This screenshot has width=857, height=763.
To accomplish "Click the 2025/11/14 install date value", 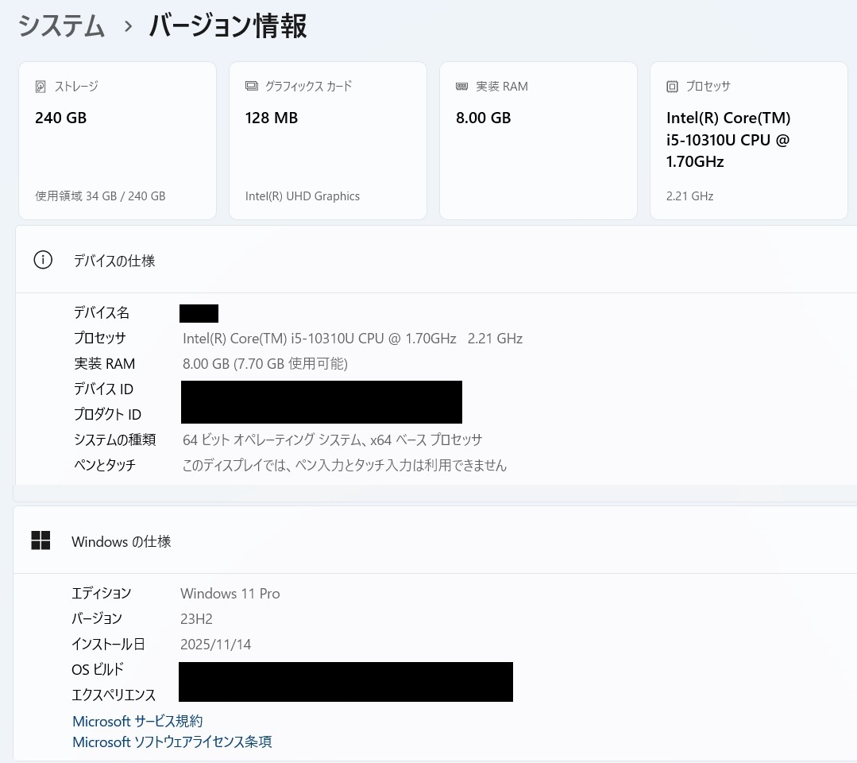I will click(x=216, y=645).
